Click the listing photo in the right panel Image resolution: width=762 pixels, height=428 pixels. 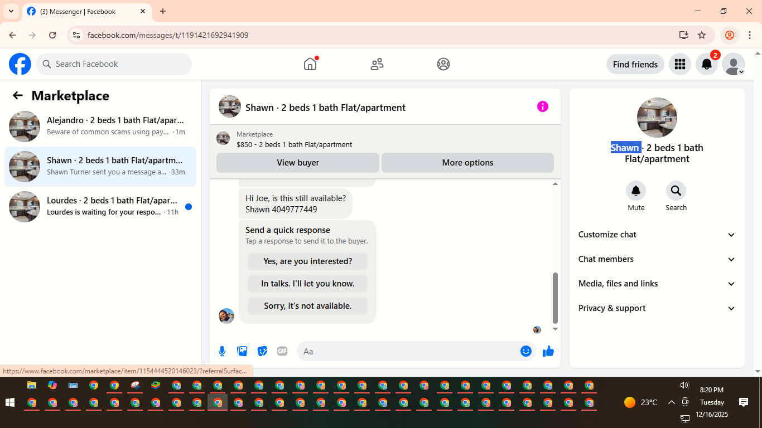pyautogui.click(x=657, y=118)
